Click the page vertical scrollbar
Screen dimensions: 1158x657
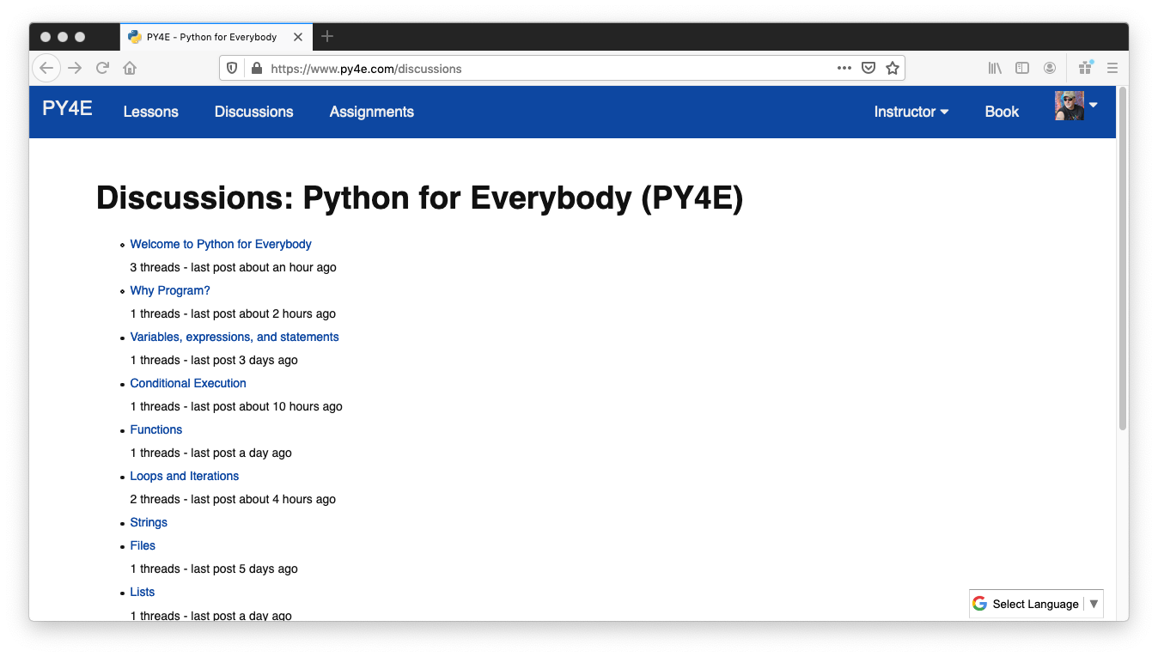click(x=1122, y=258)
